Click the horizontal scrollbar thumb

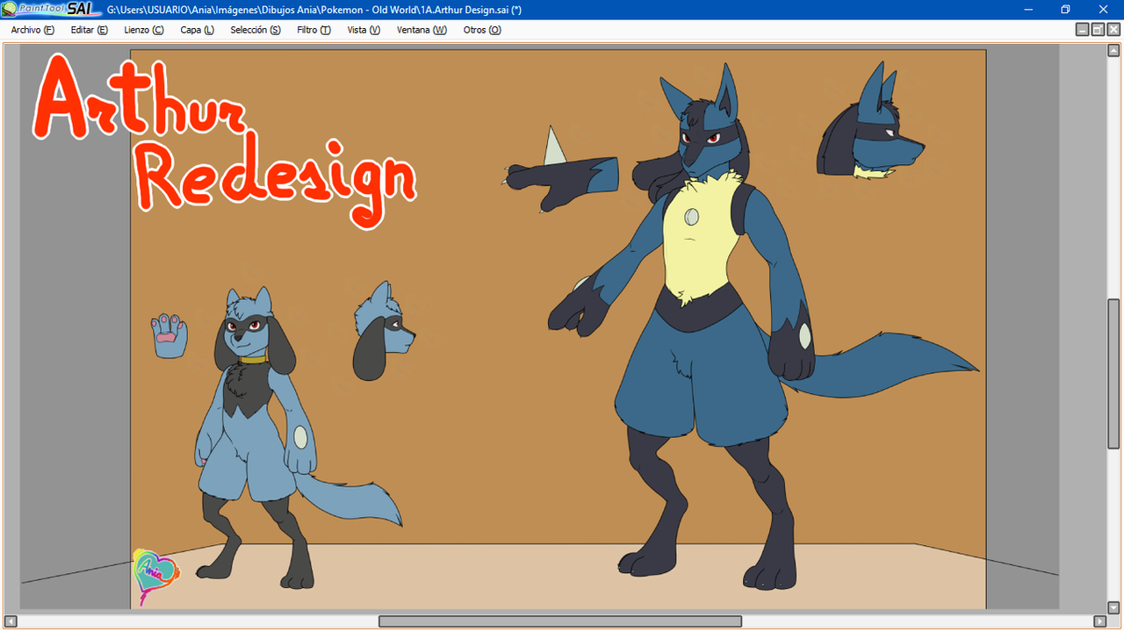point(560,621)
